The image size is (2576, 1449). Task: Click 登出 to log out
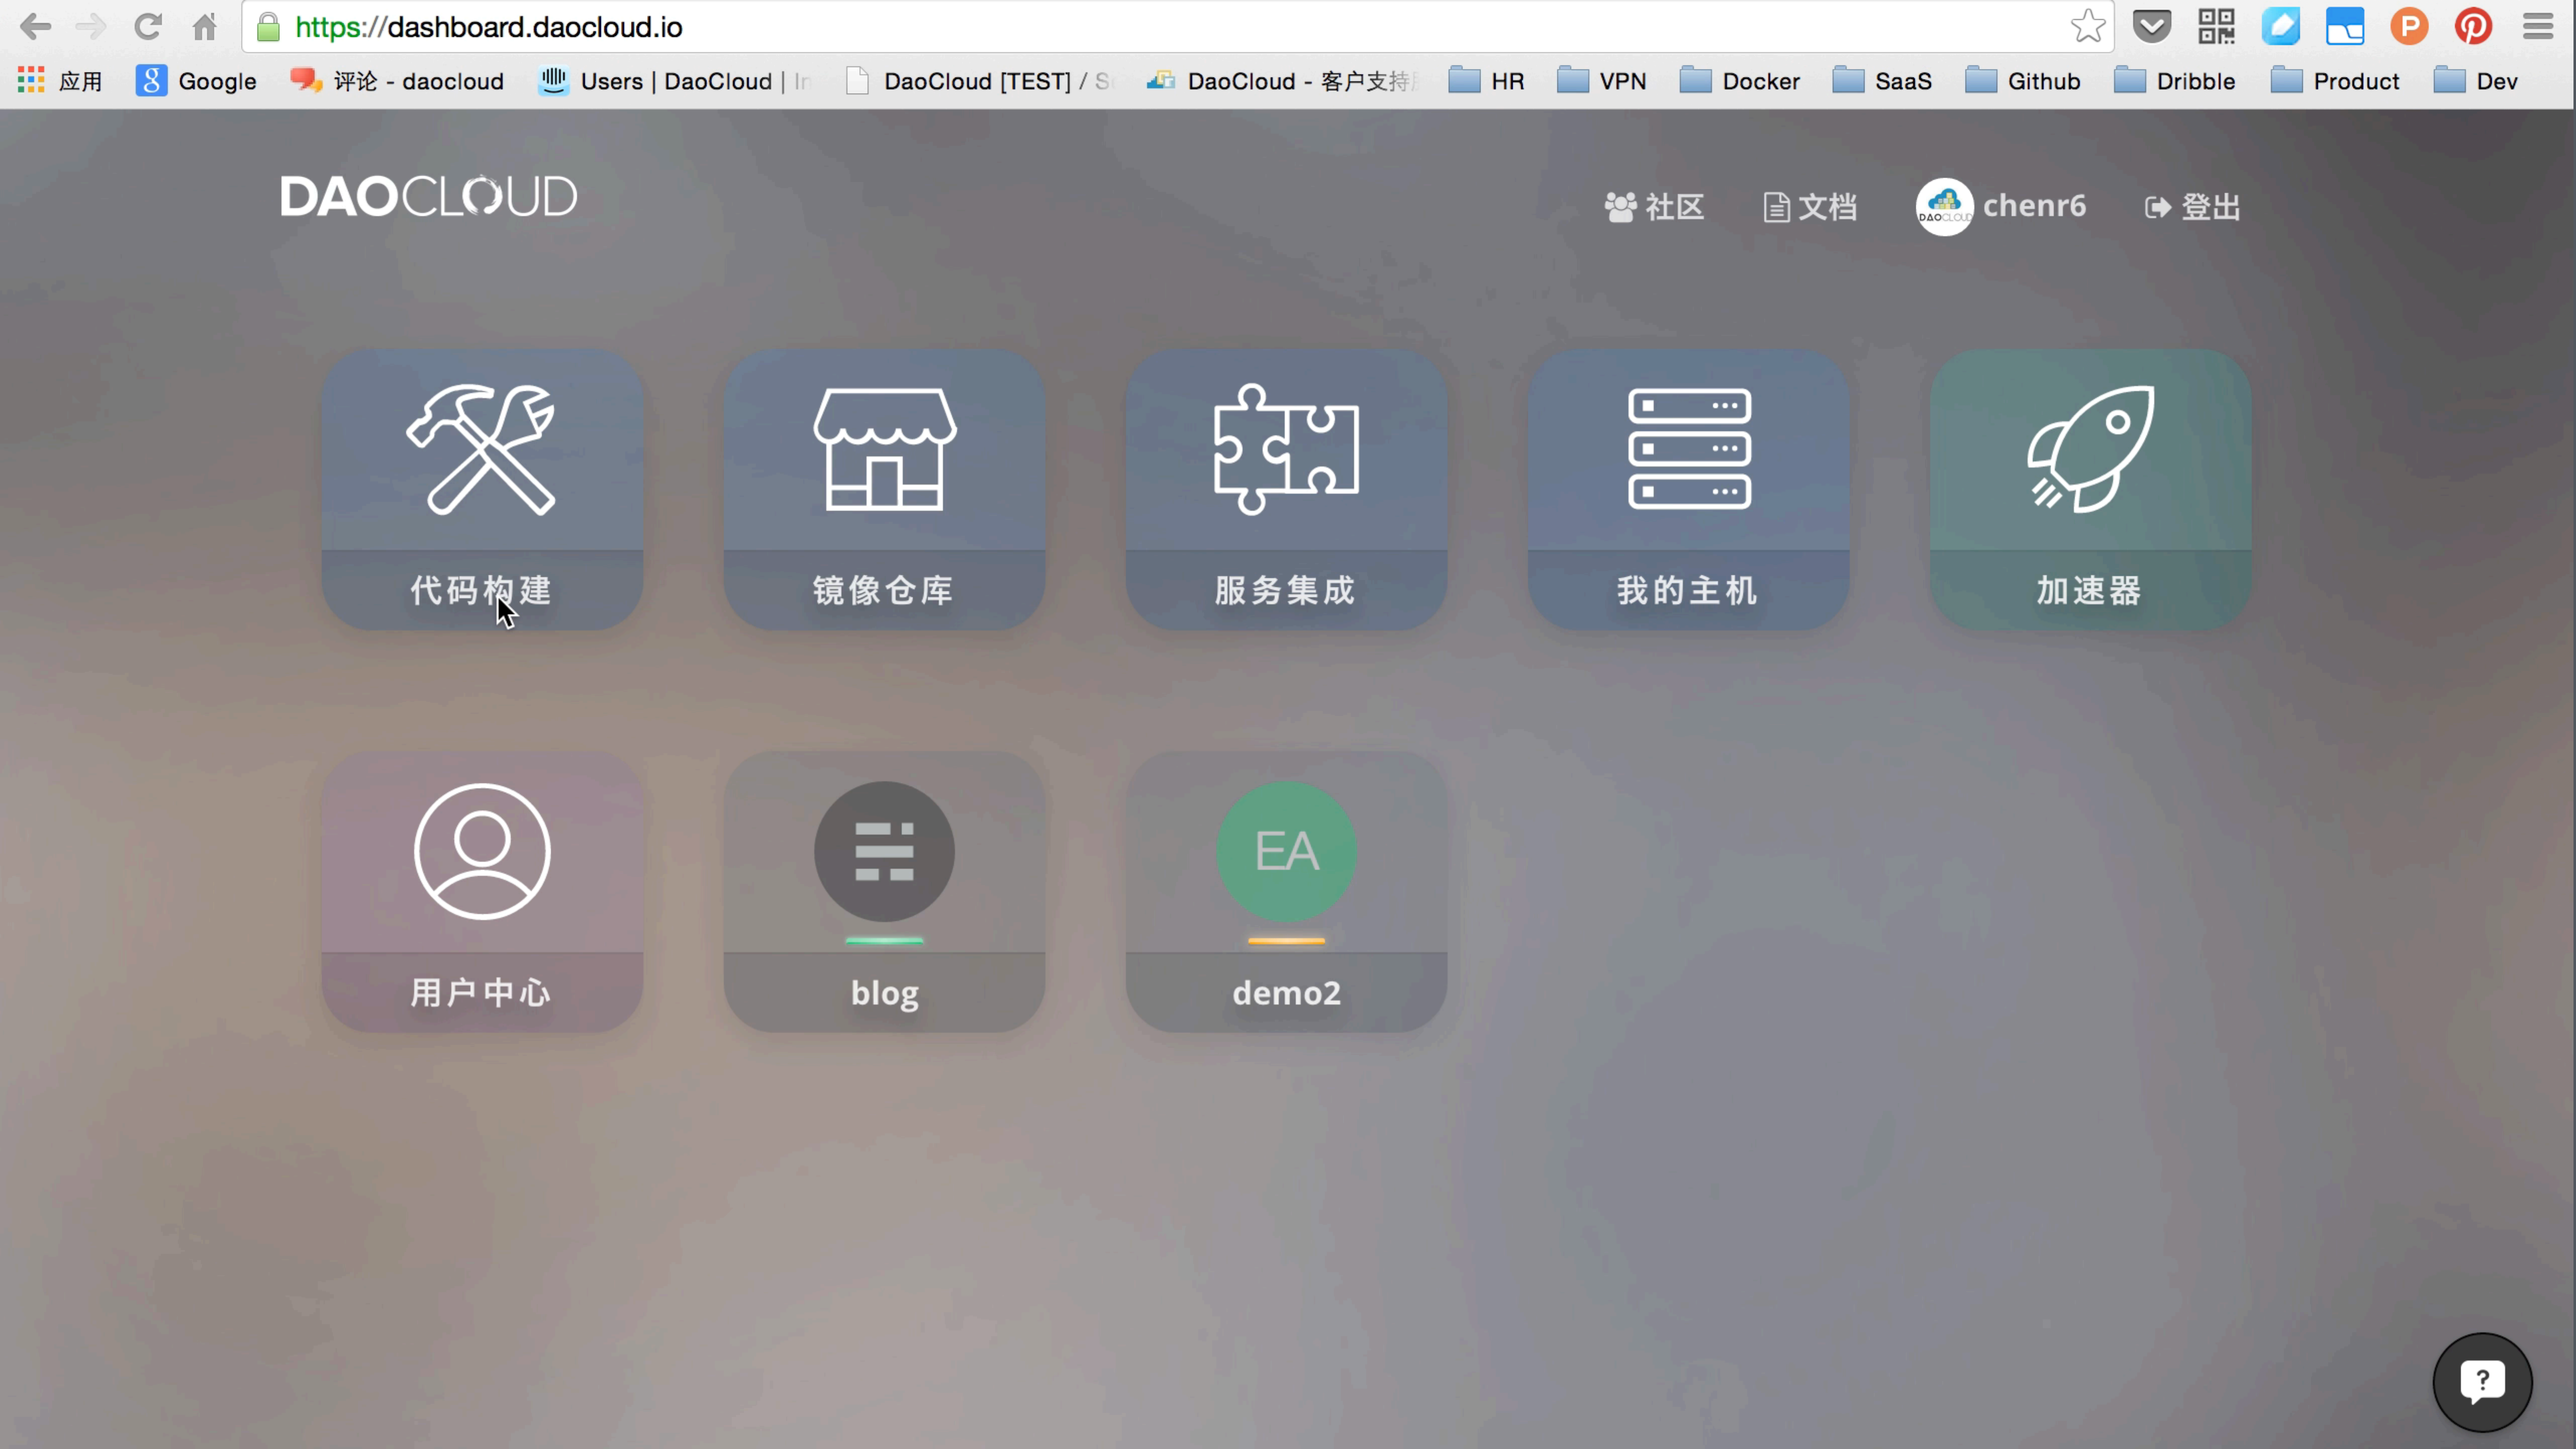click(x=2192, y=207)
